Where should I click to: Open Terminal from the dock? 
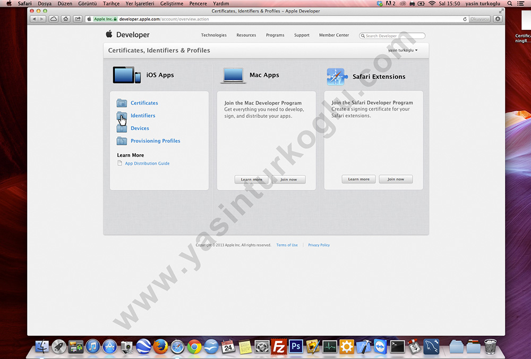pyautogui.click(x=397, y=346)
